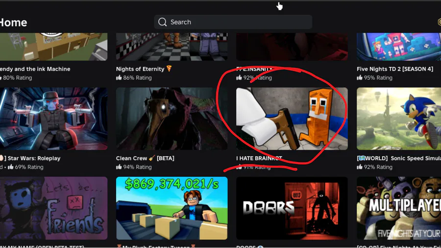Viewport: 441px width, 248px height.
Task: Click the magnifier icon in the search bar
Action: tap(162, 22)
